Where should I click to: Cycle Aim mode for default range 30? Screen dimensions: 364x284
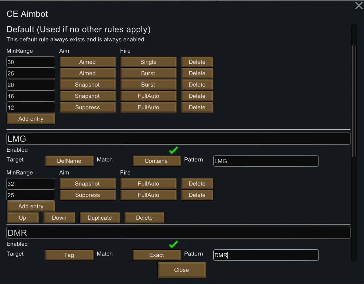coord(87,62)
